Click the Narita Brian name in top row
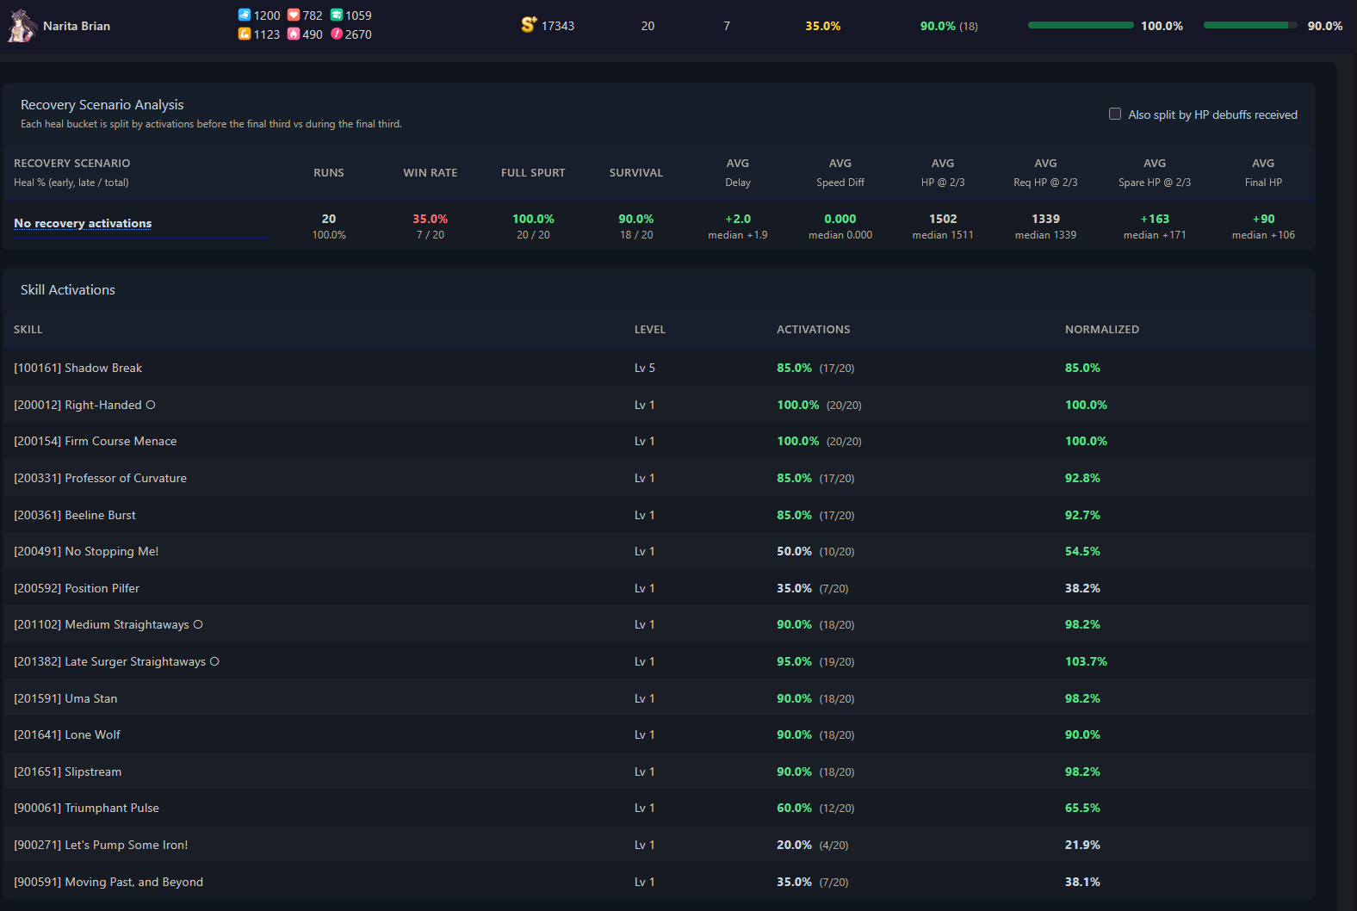This screenshot has height=911, width=1357. tap(77, 26)
